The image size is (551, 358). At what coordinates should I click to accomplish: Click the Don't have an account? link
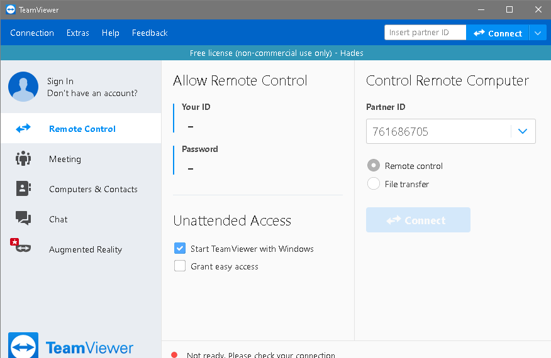[x=92, y=93]
